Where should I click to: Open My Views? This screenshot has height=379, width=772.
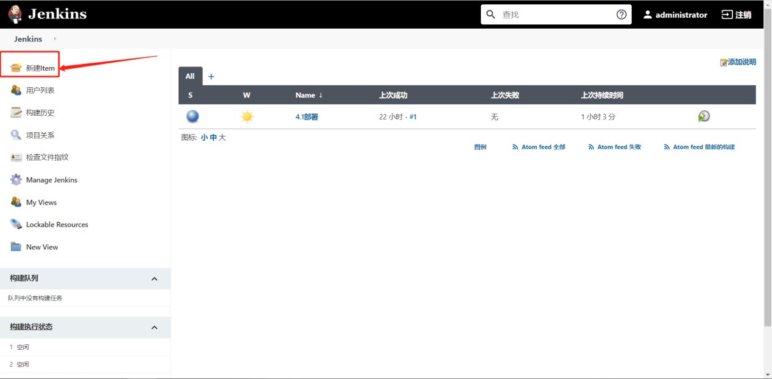[41, 202]
